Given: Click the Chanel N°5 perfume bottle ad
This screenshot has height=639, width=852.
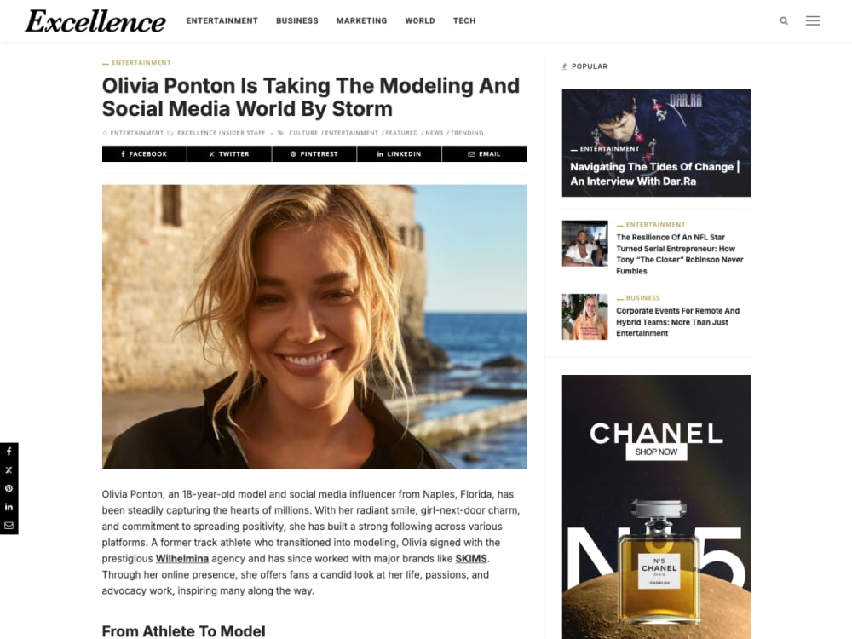Looking at the screenshot, I should (659, 562).
